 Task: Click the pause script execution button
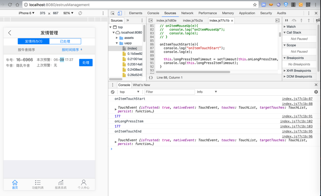286,20
